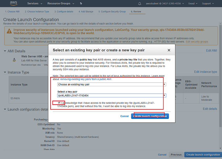Toggle the private key acknowledgement checkbox
This screenshot has height=159, width=222.
coord(59,103)
